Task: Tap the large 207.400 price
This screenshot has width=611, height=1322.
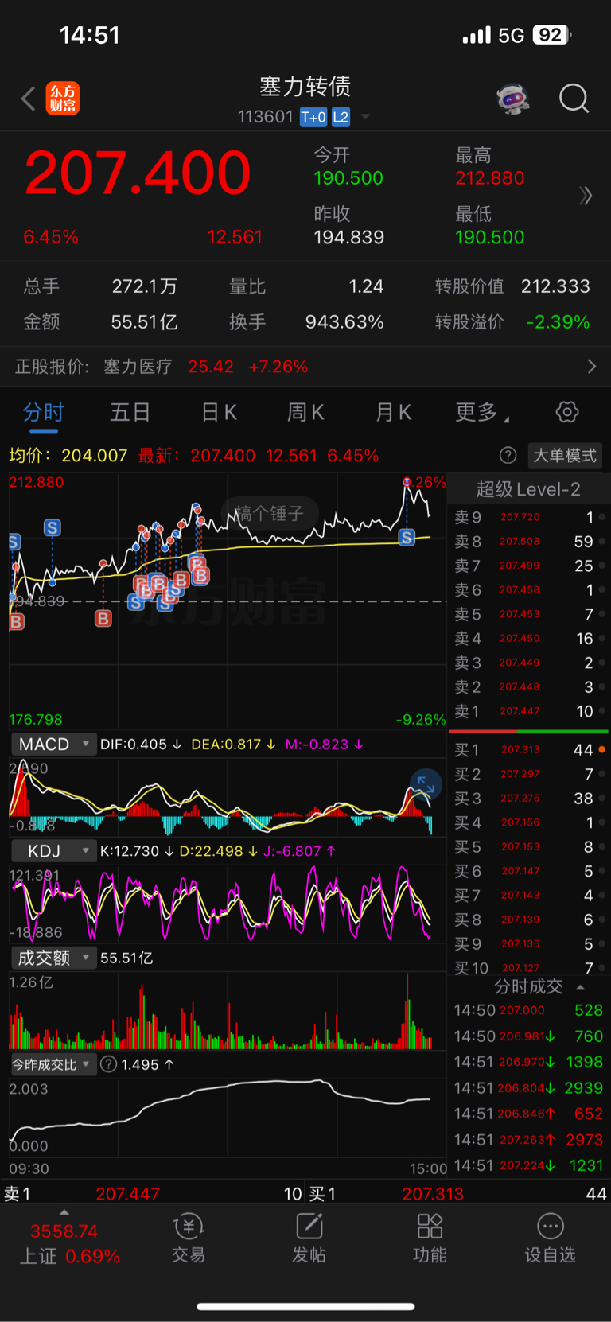Action: pos(138,173)
